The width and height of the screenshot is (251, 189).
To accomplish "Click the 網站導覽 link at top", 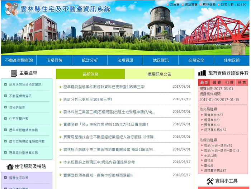I will tap(191, 5).
